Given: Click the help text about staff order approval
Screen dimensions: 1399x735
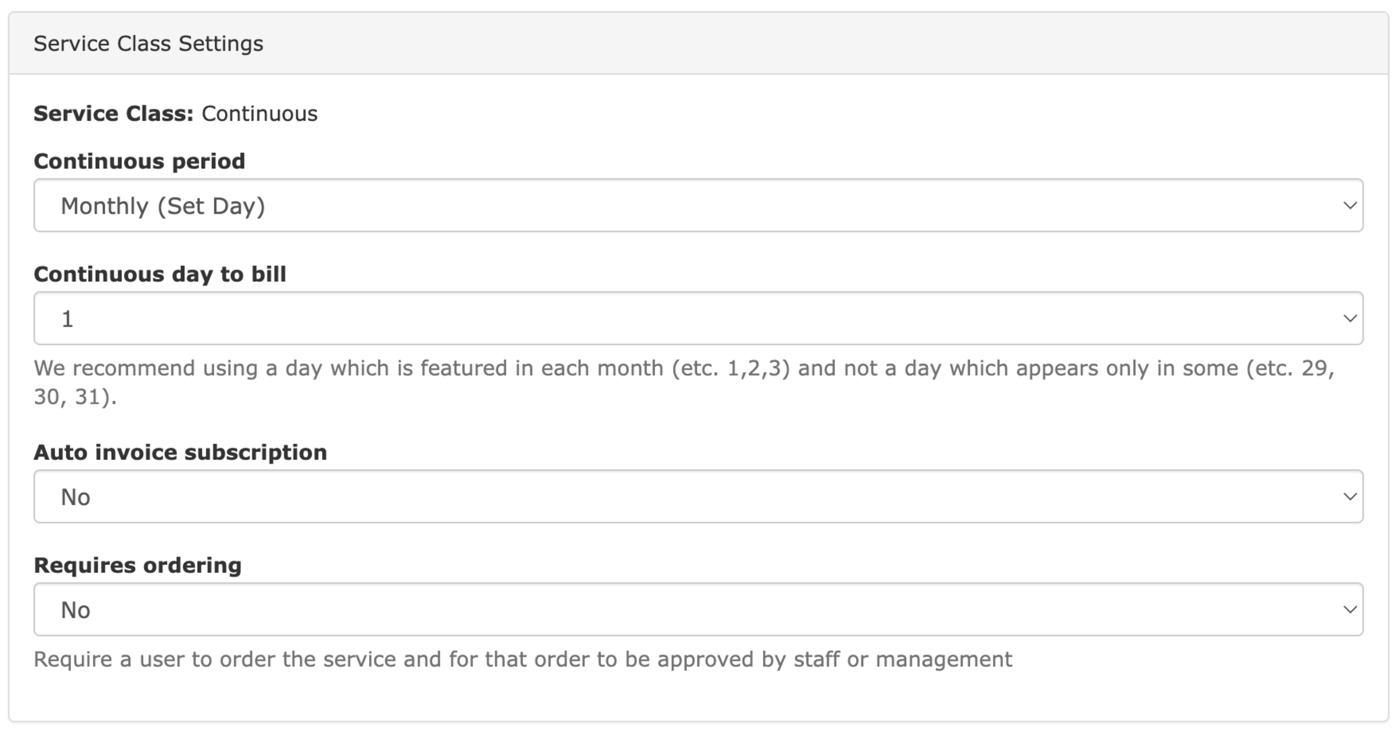Looking at the screenshot, I should click(523, 659).
